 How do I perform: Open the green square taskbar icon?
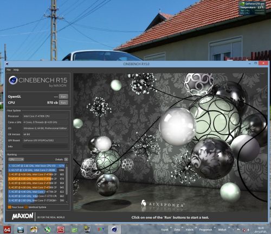74,230
